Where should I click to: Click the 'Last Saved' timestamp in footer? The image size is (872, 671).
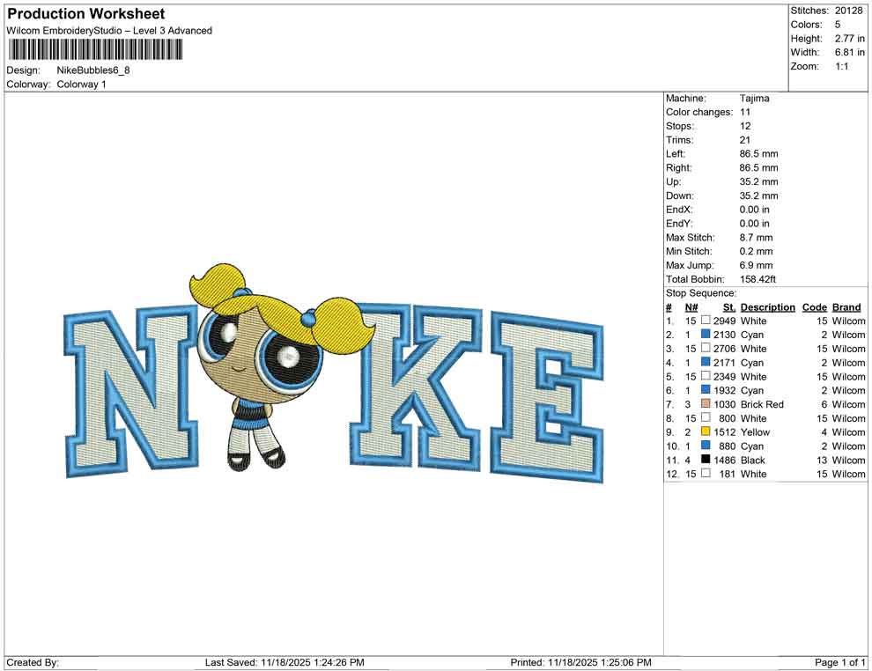click(285, 662)
